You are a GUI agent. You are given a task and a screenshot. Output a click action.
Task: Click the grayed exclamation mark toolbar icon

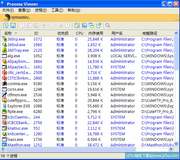click(68, 25)
